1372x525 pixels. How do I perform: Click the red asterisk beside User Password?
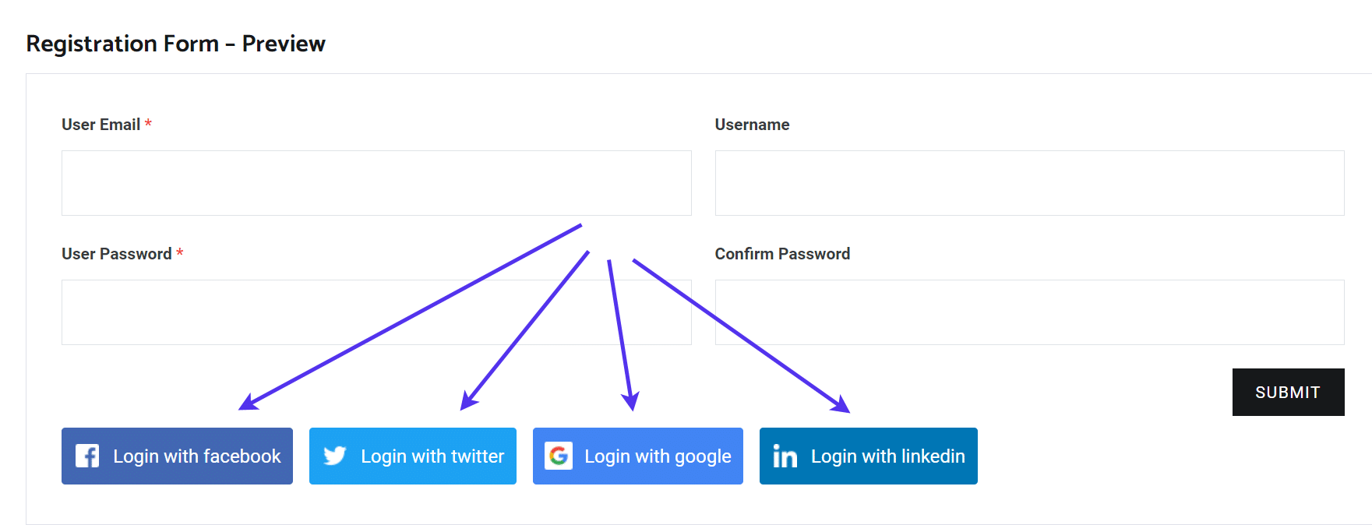tap(181, 253)
